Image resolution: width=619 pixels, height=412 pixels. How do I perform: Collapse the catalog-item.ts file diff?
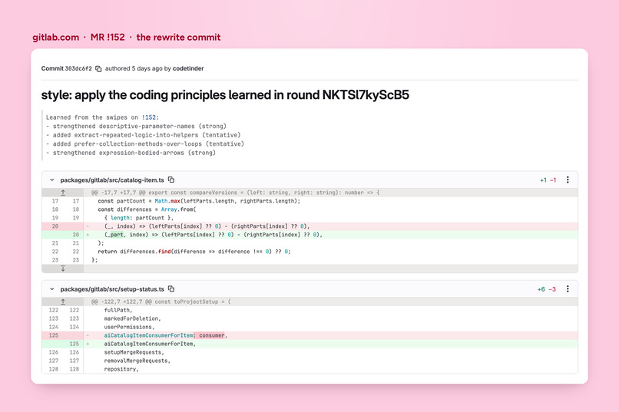point(51,180)
